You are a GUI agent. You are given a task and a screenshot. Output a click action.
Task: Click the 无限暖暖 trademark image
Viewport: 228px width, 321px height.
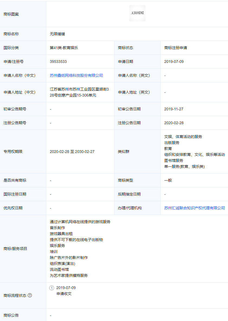[x=137, y=13]
